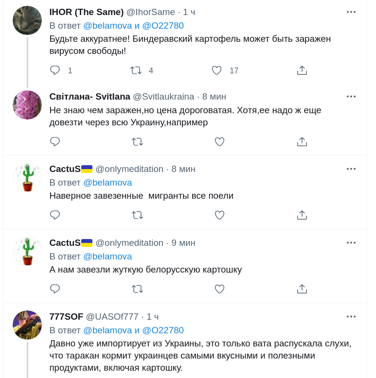Reply to Світлана- Svitlana's tweet
The width and height of the screenshot is (376, 378).
click(x=55, y=141)
